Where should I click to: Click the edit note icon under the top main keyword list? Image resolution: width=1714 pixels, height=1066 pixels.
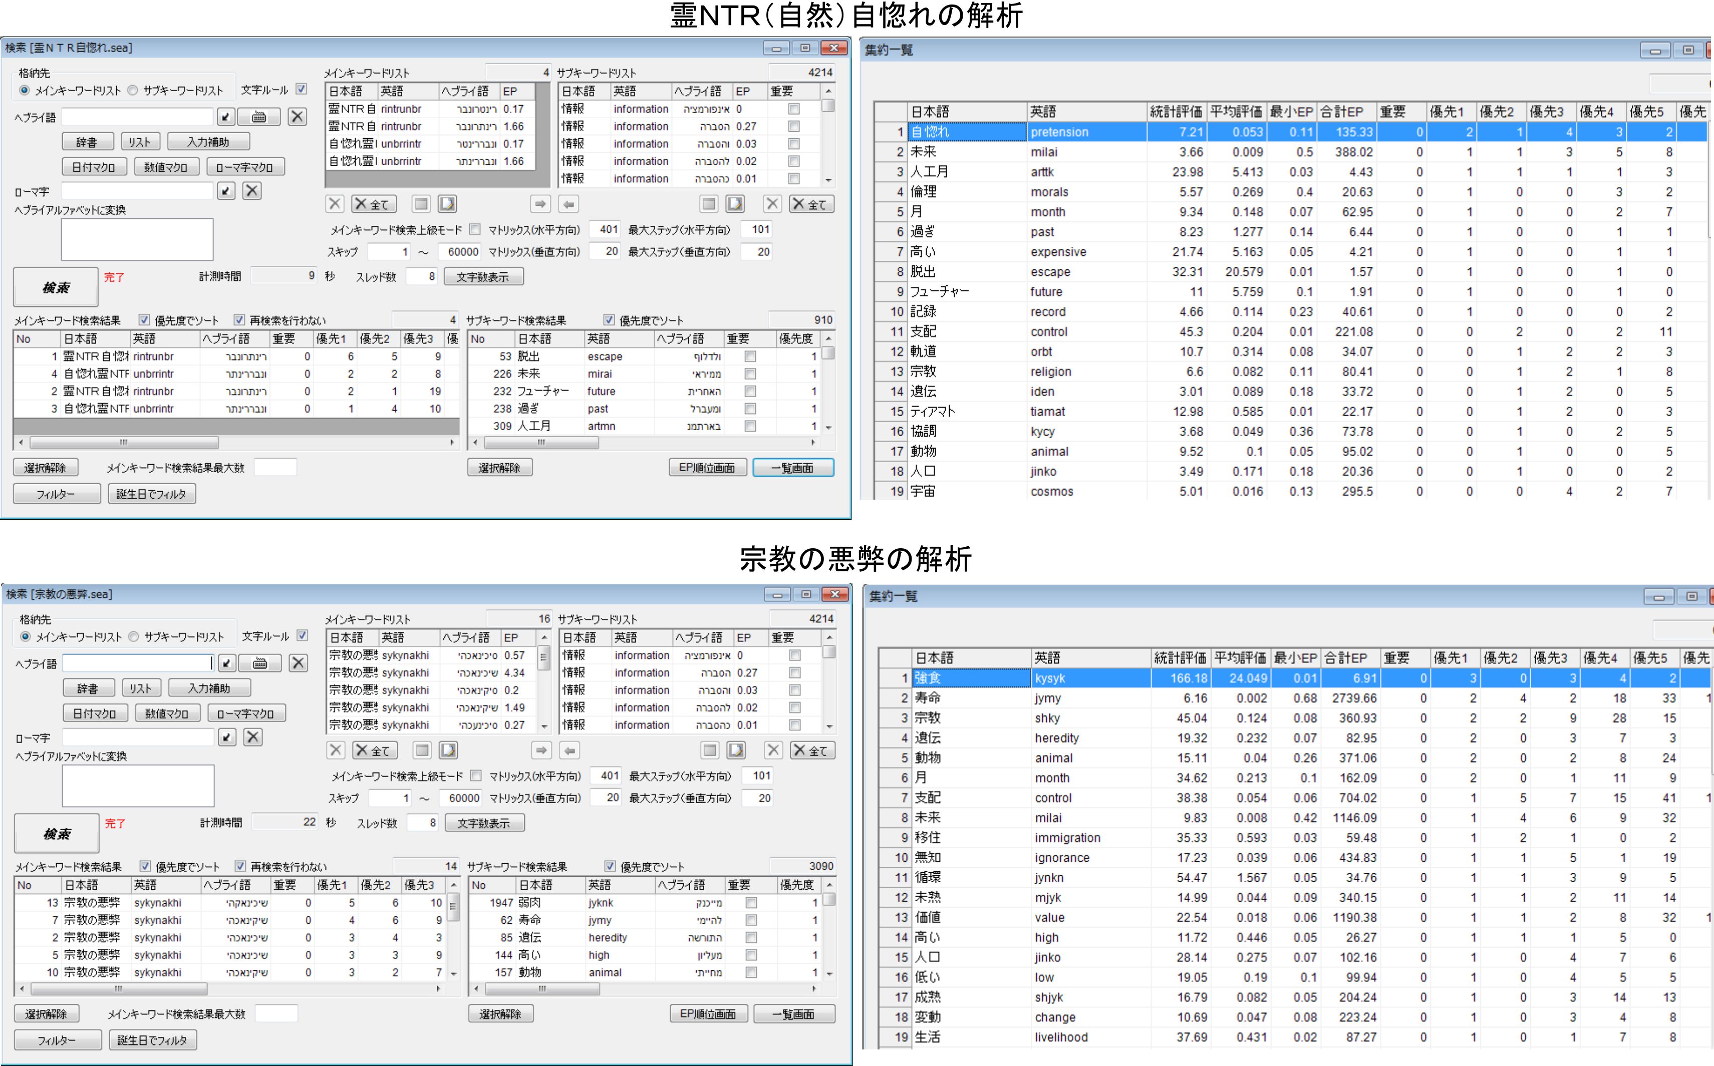pyautogui.click(x=447, y=204)
